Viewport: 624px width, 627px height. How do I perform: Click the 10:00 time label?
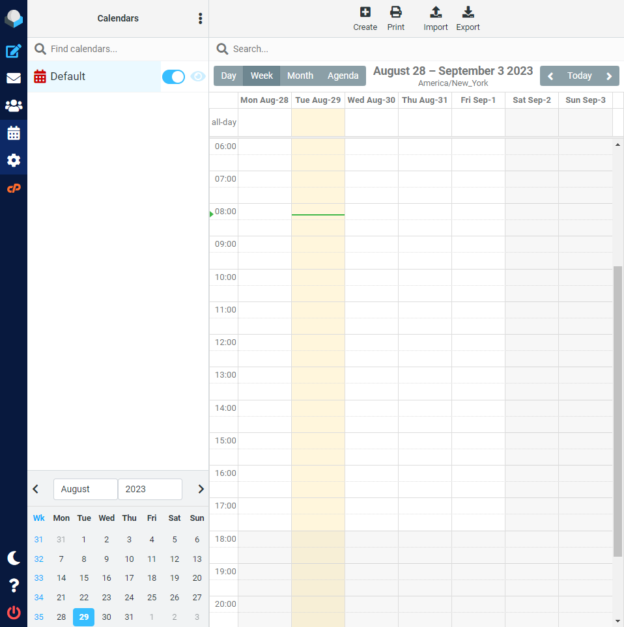click(225, 277)
